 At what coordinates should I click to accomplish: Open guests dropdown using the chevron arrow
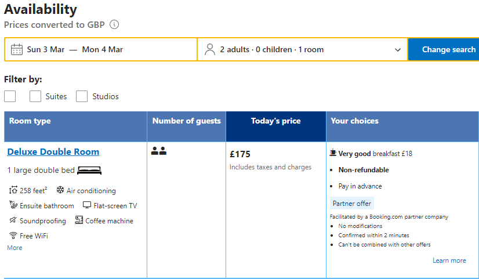pos(398,50)
